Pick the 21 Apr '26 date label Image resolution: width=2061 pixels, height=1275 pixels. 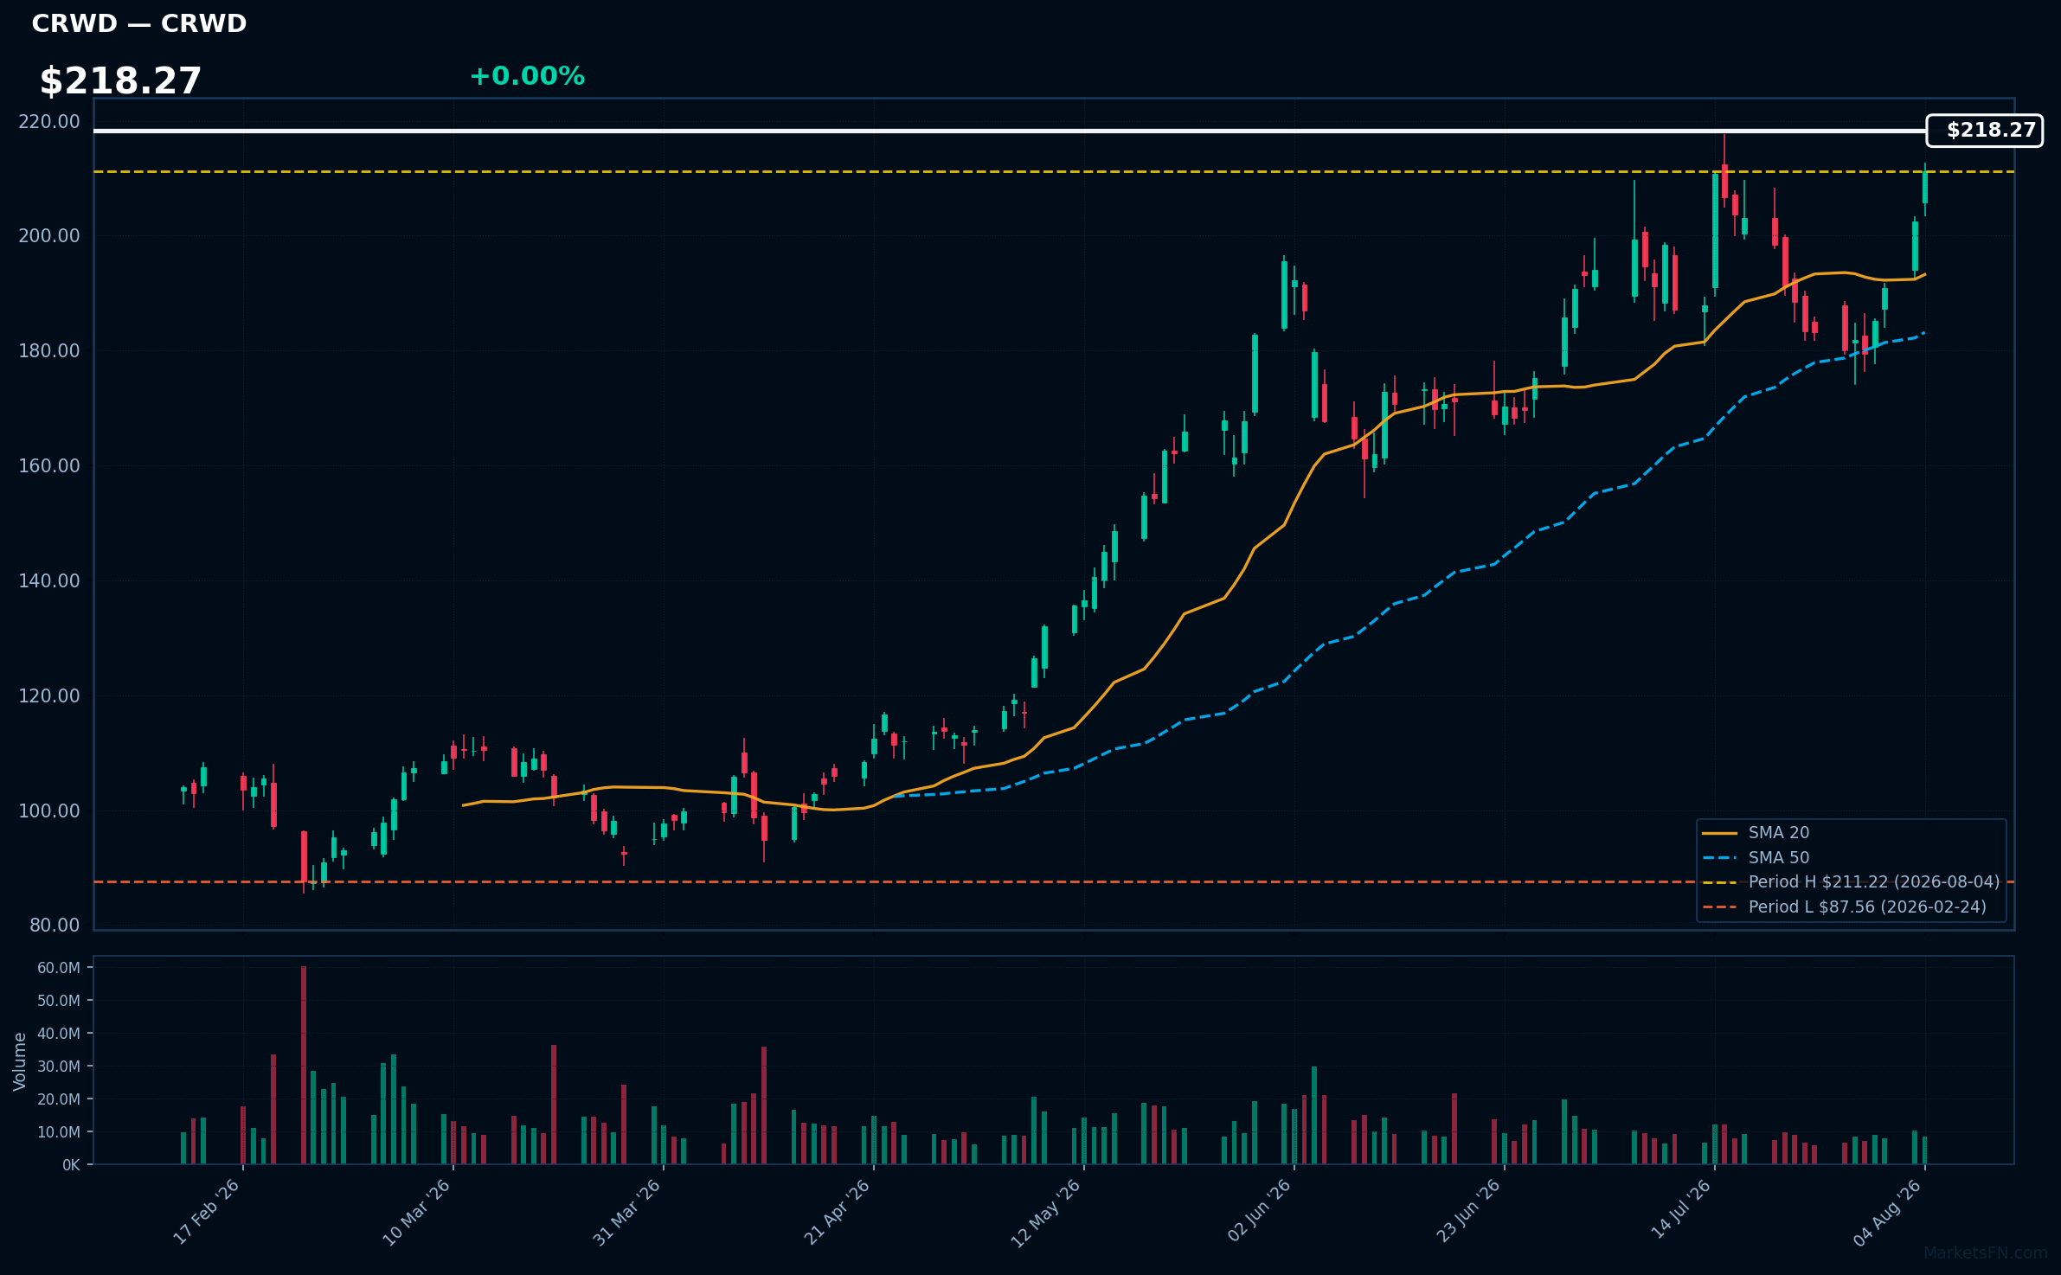point(838,1212)
